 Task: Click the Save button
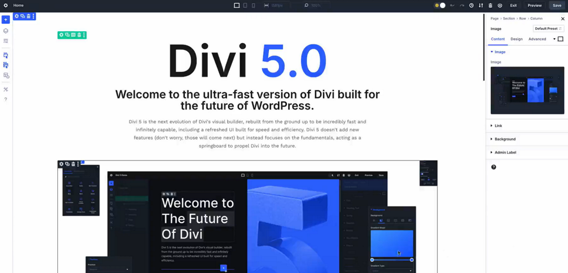tap(557, 6)
